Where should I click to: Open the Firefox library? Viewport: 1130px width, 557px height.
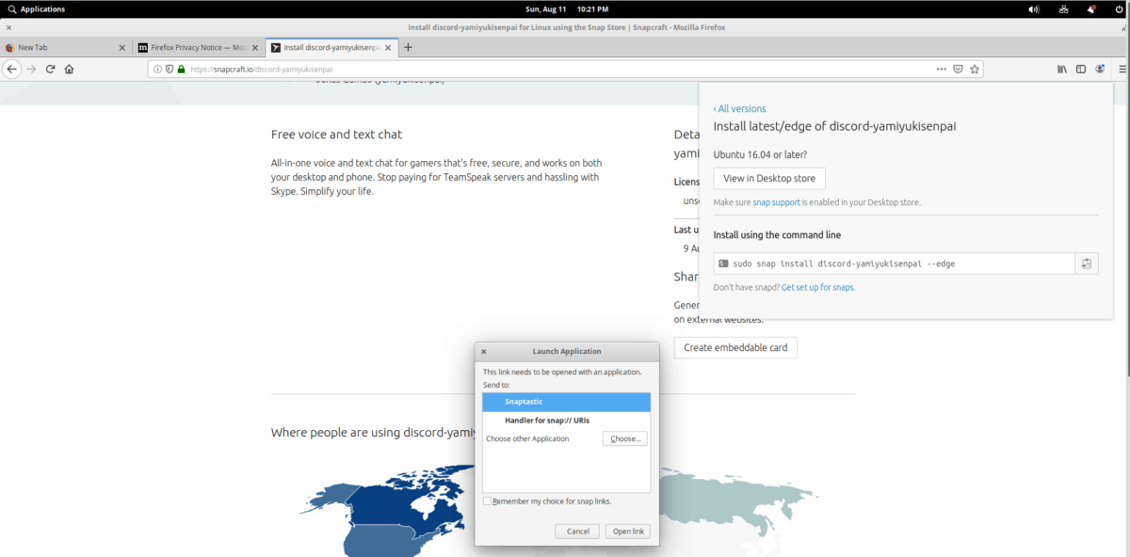pyautogui.click(x=1062, y=69)
